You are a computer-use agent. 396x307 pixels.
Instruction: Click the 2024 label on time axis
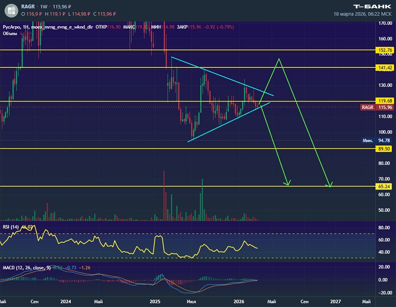pos(66,301)
